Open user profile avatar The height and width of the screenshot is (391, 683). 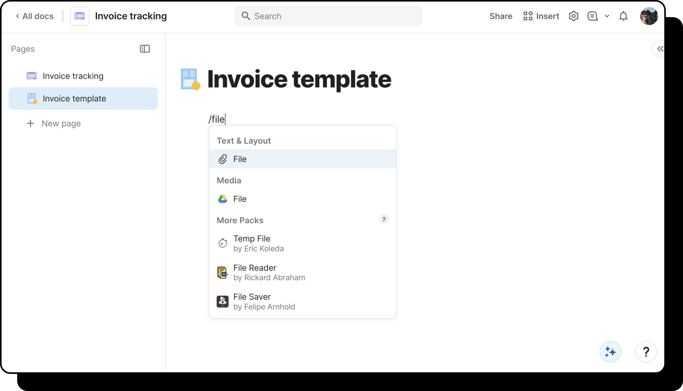pyautogui.click(x=649, y=16)
